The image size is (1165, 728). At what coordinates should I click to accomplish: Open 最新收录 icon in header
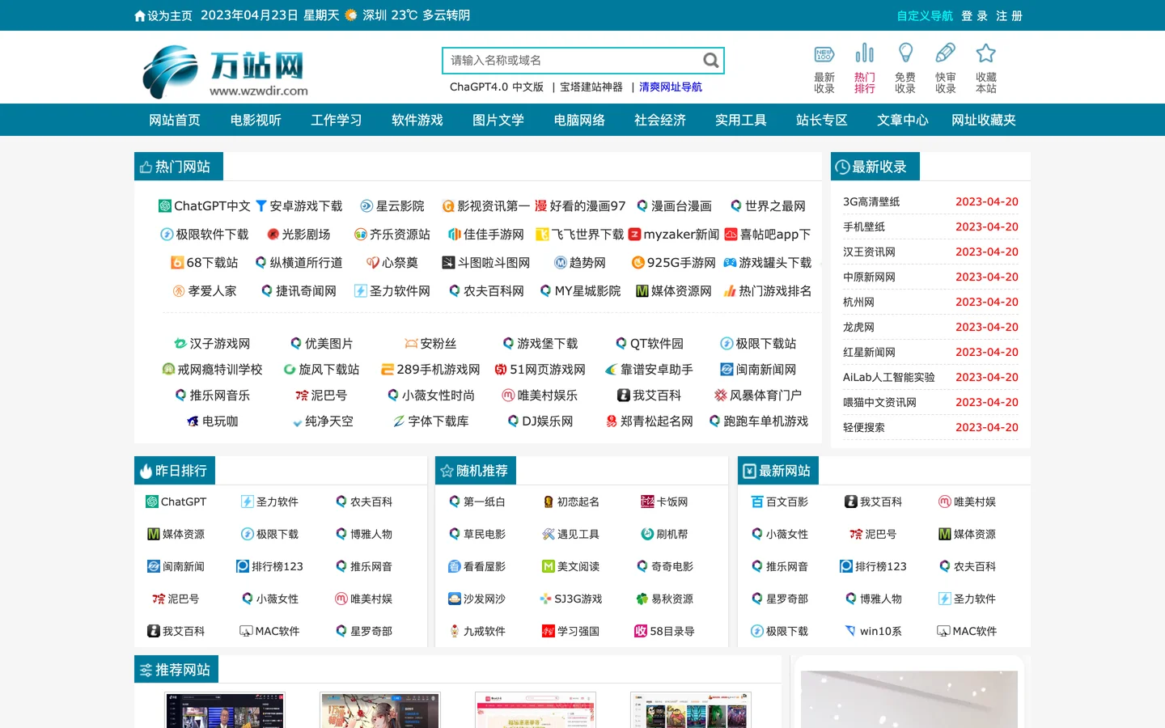pos(824,54)
